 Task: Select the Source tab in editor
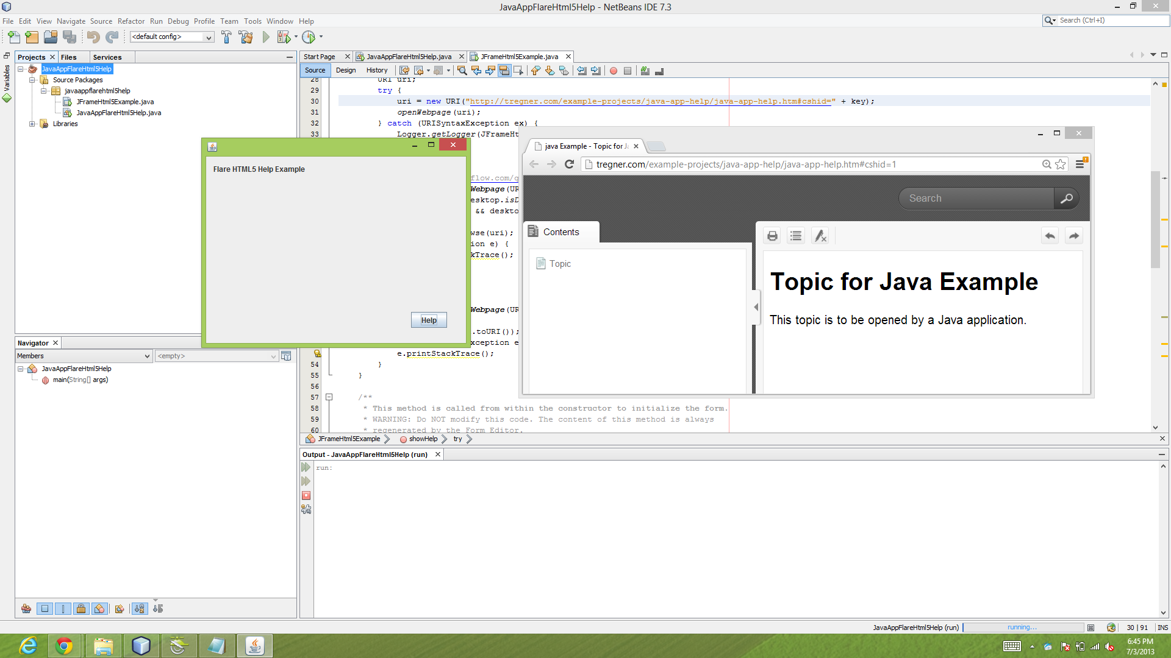[x=316, y=70]
